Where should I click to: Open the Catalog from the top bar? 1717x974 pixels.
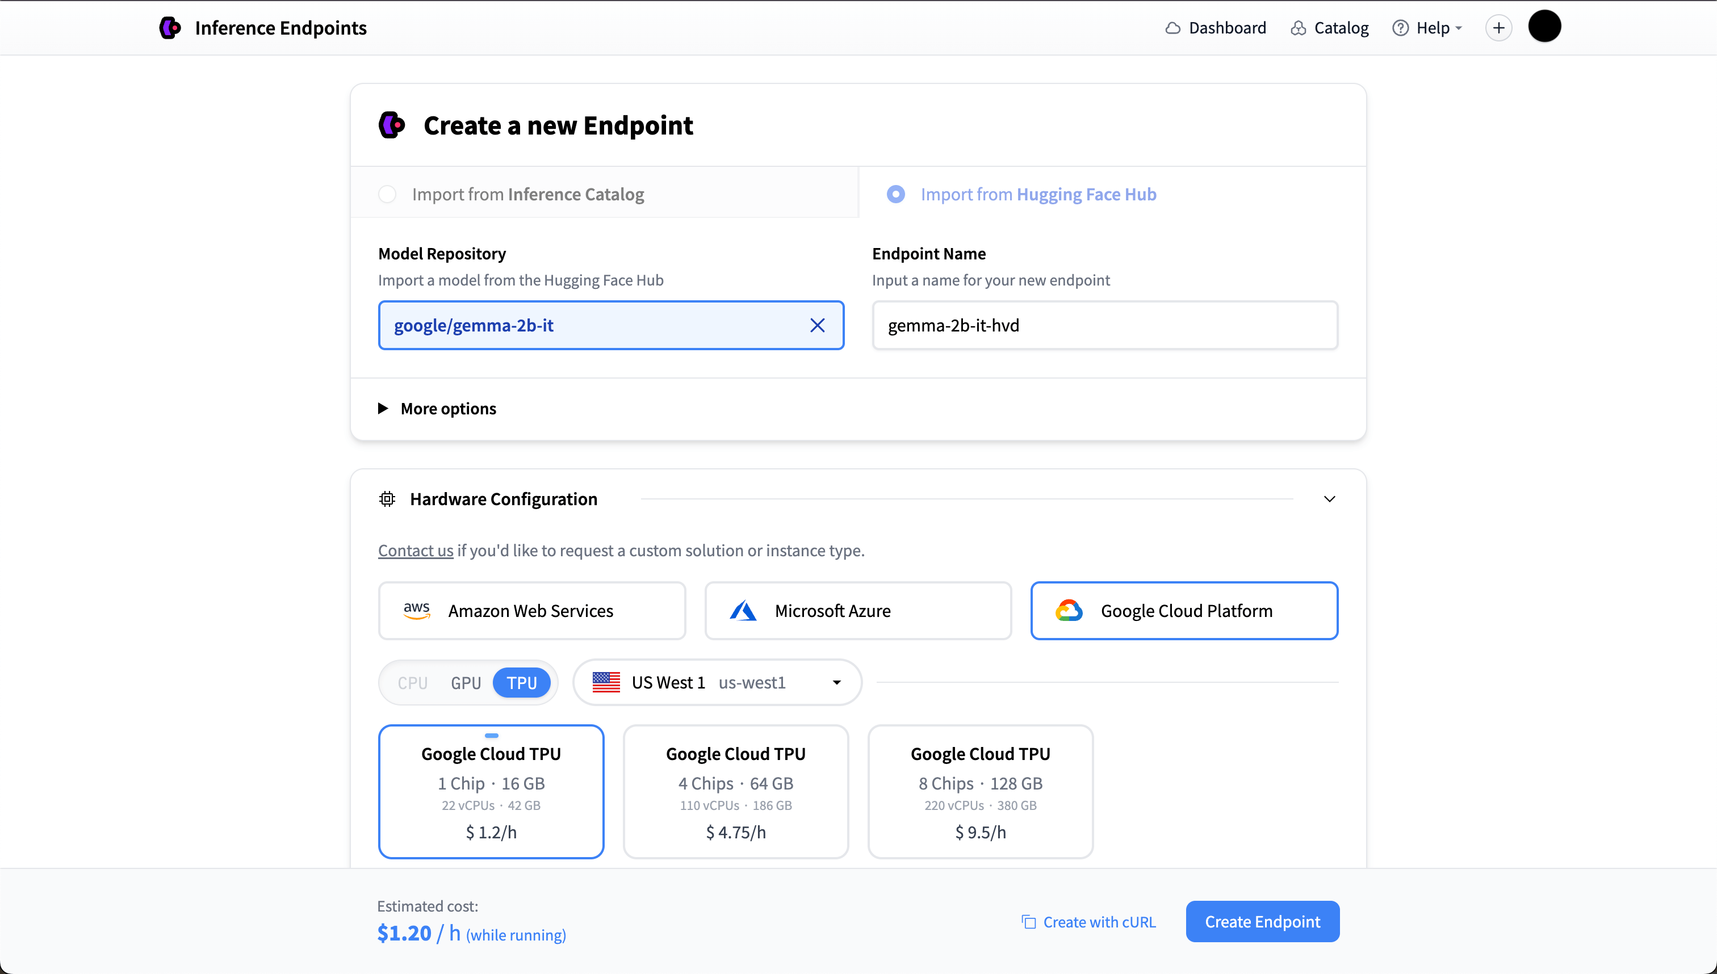click(1328, 27)
